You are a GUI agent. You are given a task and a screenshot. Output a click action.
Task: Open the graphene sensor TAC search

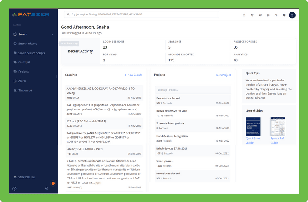[x=104, y=109]
